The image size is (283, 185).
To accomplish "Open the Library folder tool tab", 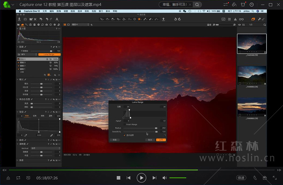I will point(18,25).
